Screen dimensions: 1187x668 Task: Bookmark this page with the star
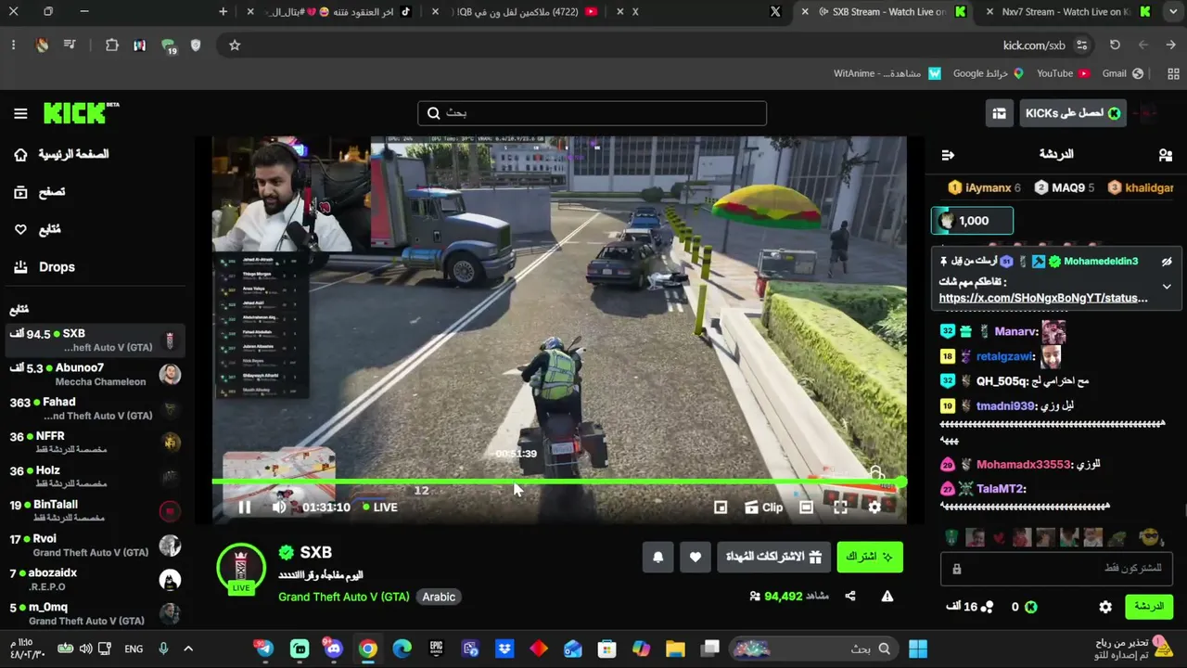coord(235,45)
